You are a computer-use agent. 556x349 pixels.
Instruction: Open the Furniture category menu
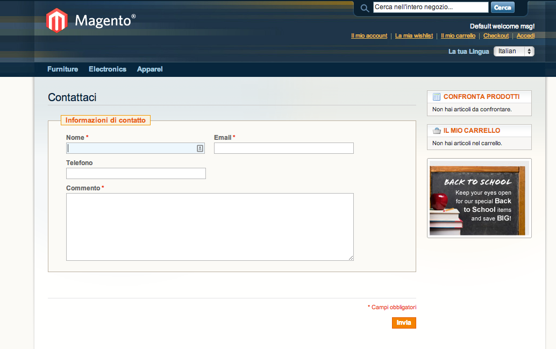tap(63, 69)
